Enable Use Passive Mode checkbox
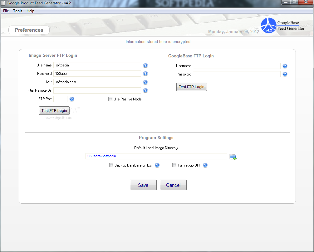This screenshot has height=252, width=314. tap(110, 99)
